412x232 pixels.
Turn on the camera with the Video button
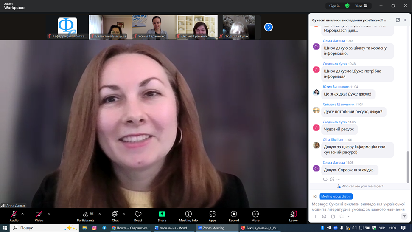(39, 215)
